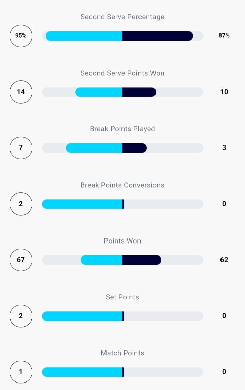The width and height of the screenshot is (245, 390).
Task: Click the Second Serve Percentage comparison bar
Action: (x=122, y=36)
